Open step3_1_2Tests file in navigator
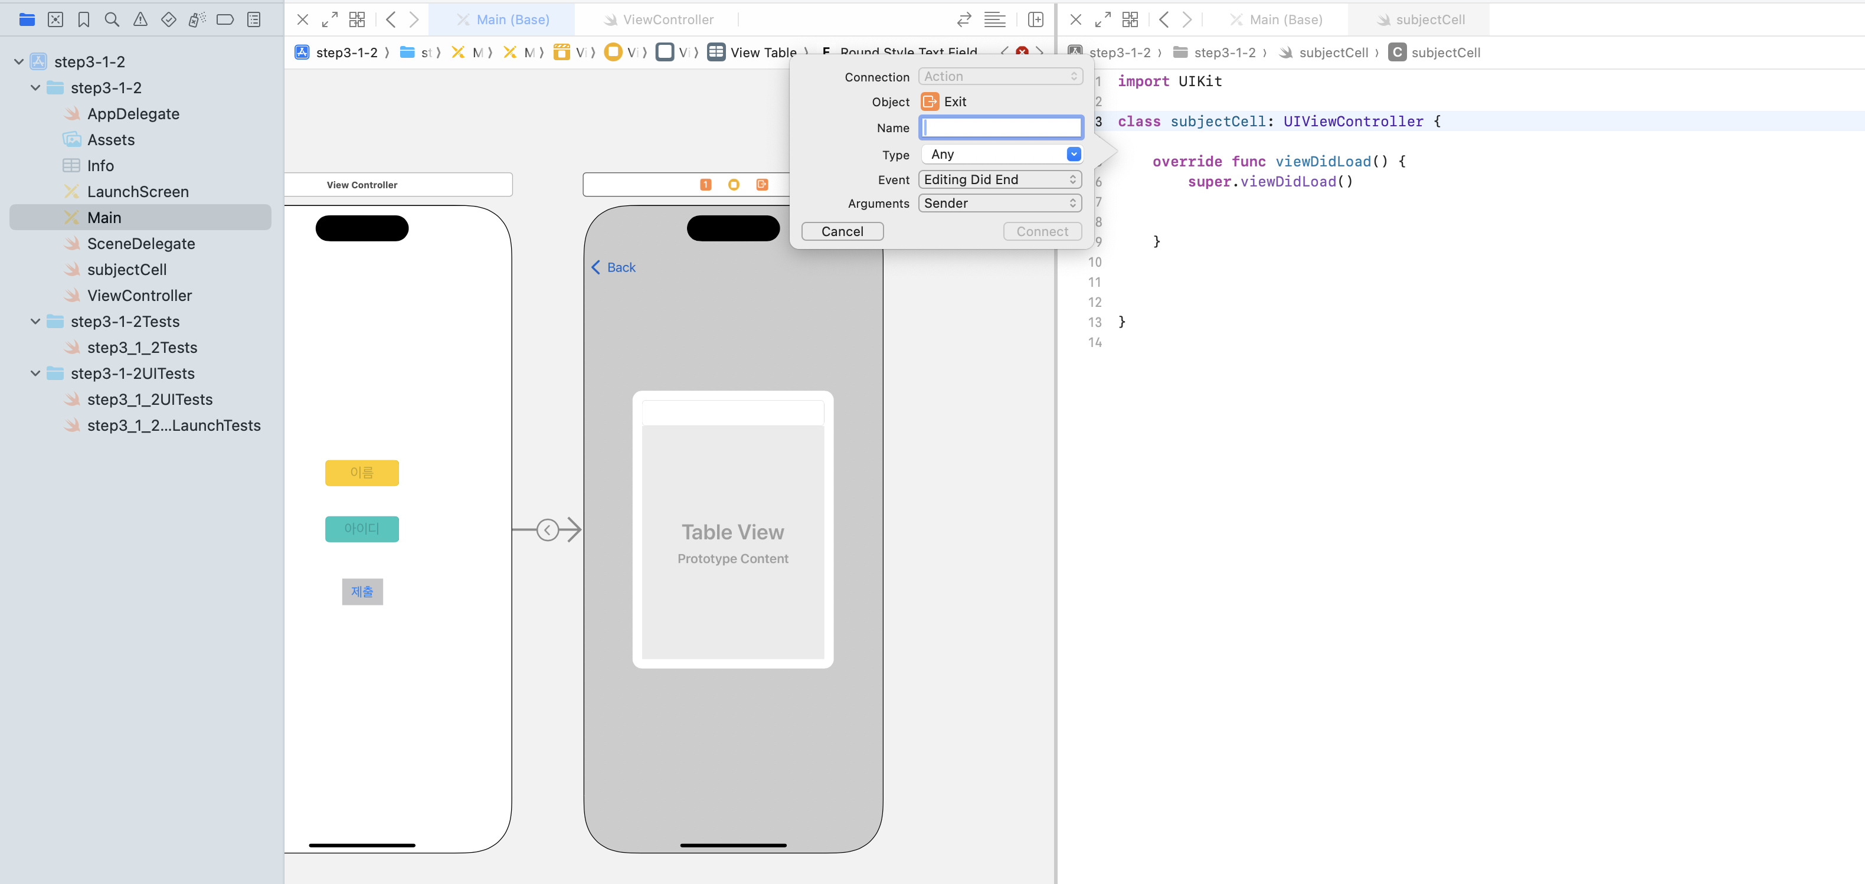Screen dimensions: 1865x884 tap(142, 348)
